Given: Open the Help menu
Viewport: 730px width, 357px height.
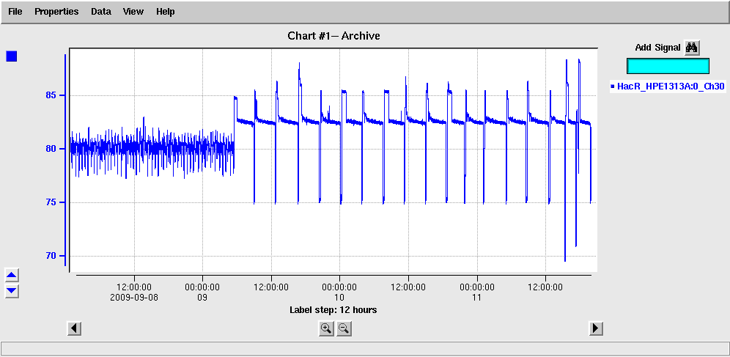Looking at the screenshot, I should click(165, 12).
